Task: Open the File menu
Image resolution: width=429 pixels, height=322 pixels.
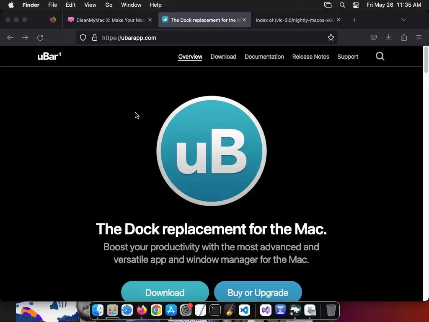Action: [52, 5]
